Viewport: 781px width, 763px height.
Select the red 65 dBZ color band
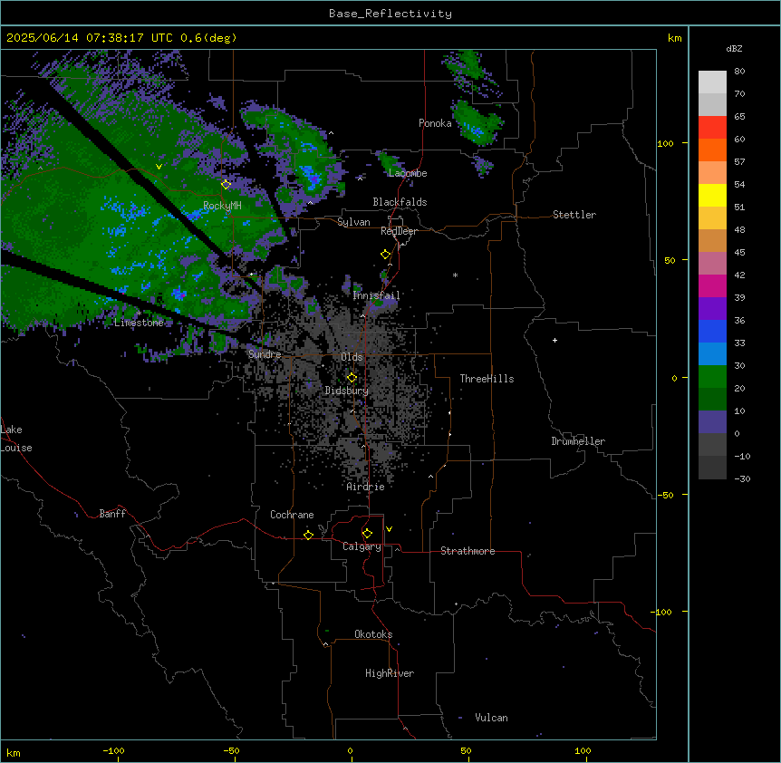(x=712, y=127)
